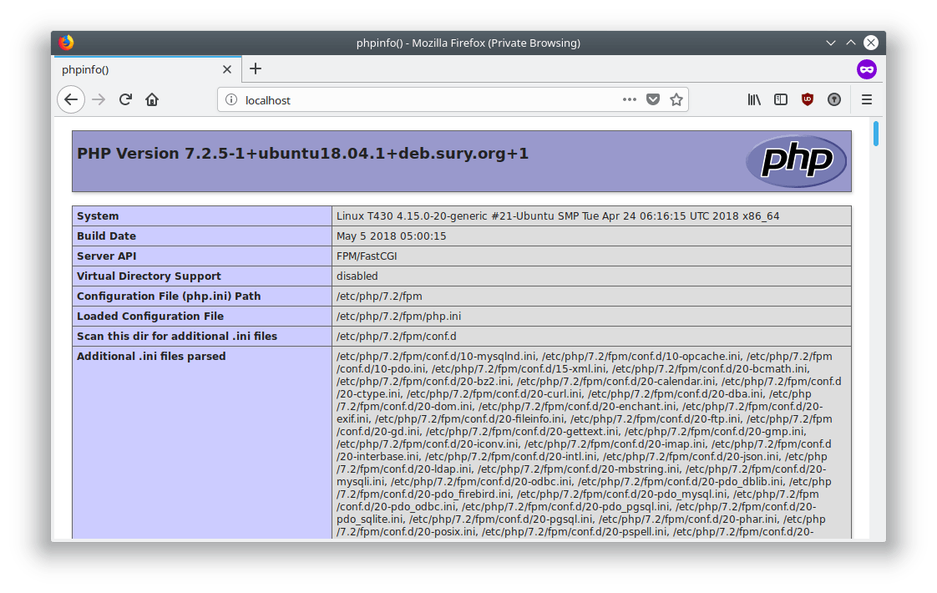
Task: Go back using the back arrow button
Action: tap(71, 100)
